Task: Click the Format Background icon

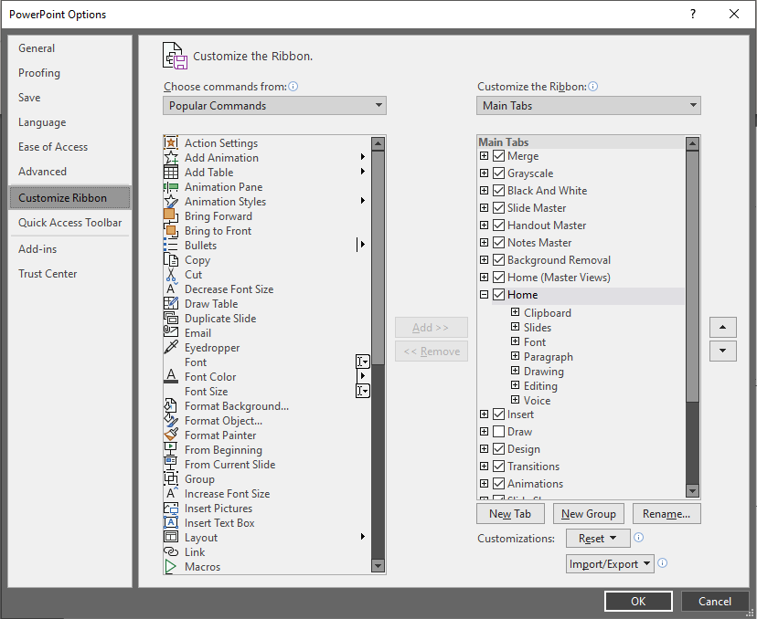Action: pyautogui.click(x=171, y=405)
